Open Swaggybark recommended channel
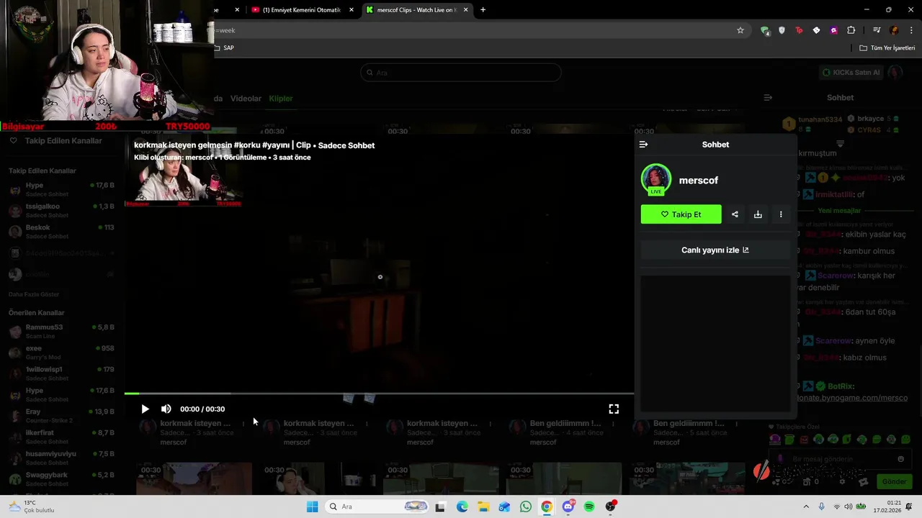Image resolution: width=922 pixels, height=518 pixels. pos(61,478)
